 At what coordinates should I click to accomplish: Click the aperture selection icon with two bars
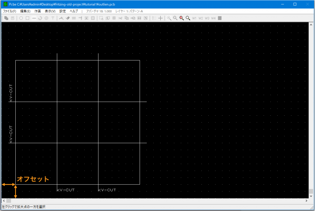13,18
